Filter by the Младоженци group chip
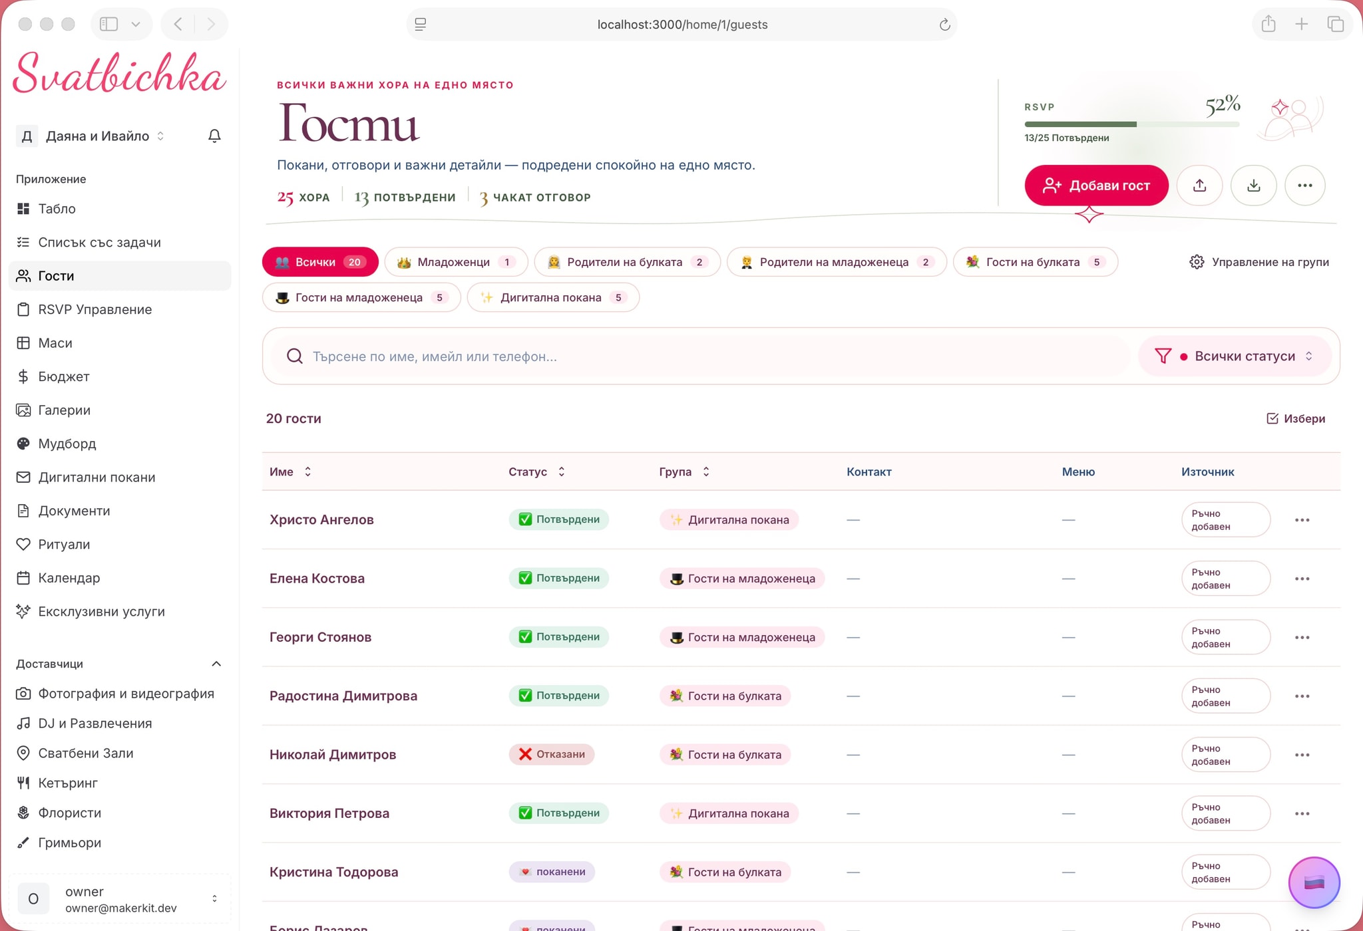This screenshot has height=931, width=1363. [x=456, y=262]
